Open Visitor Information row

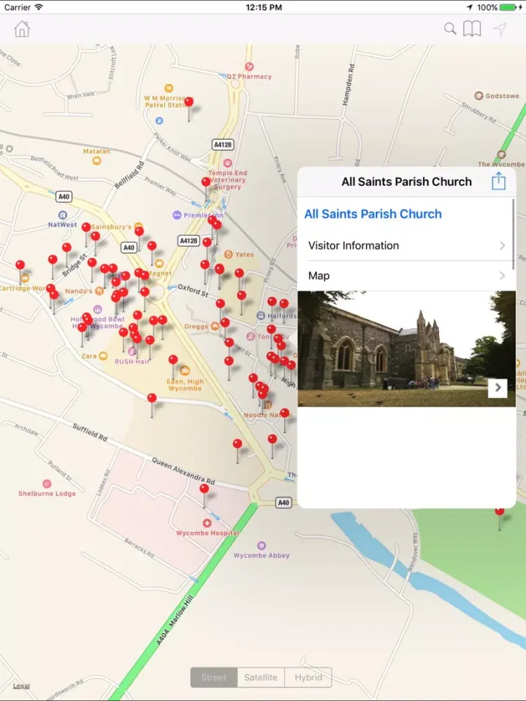pos(407,245)
